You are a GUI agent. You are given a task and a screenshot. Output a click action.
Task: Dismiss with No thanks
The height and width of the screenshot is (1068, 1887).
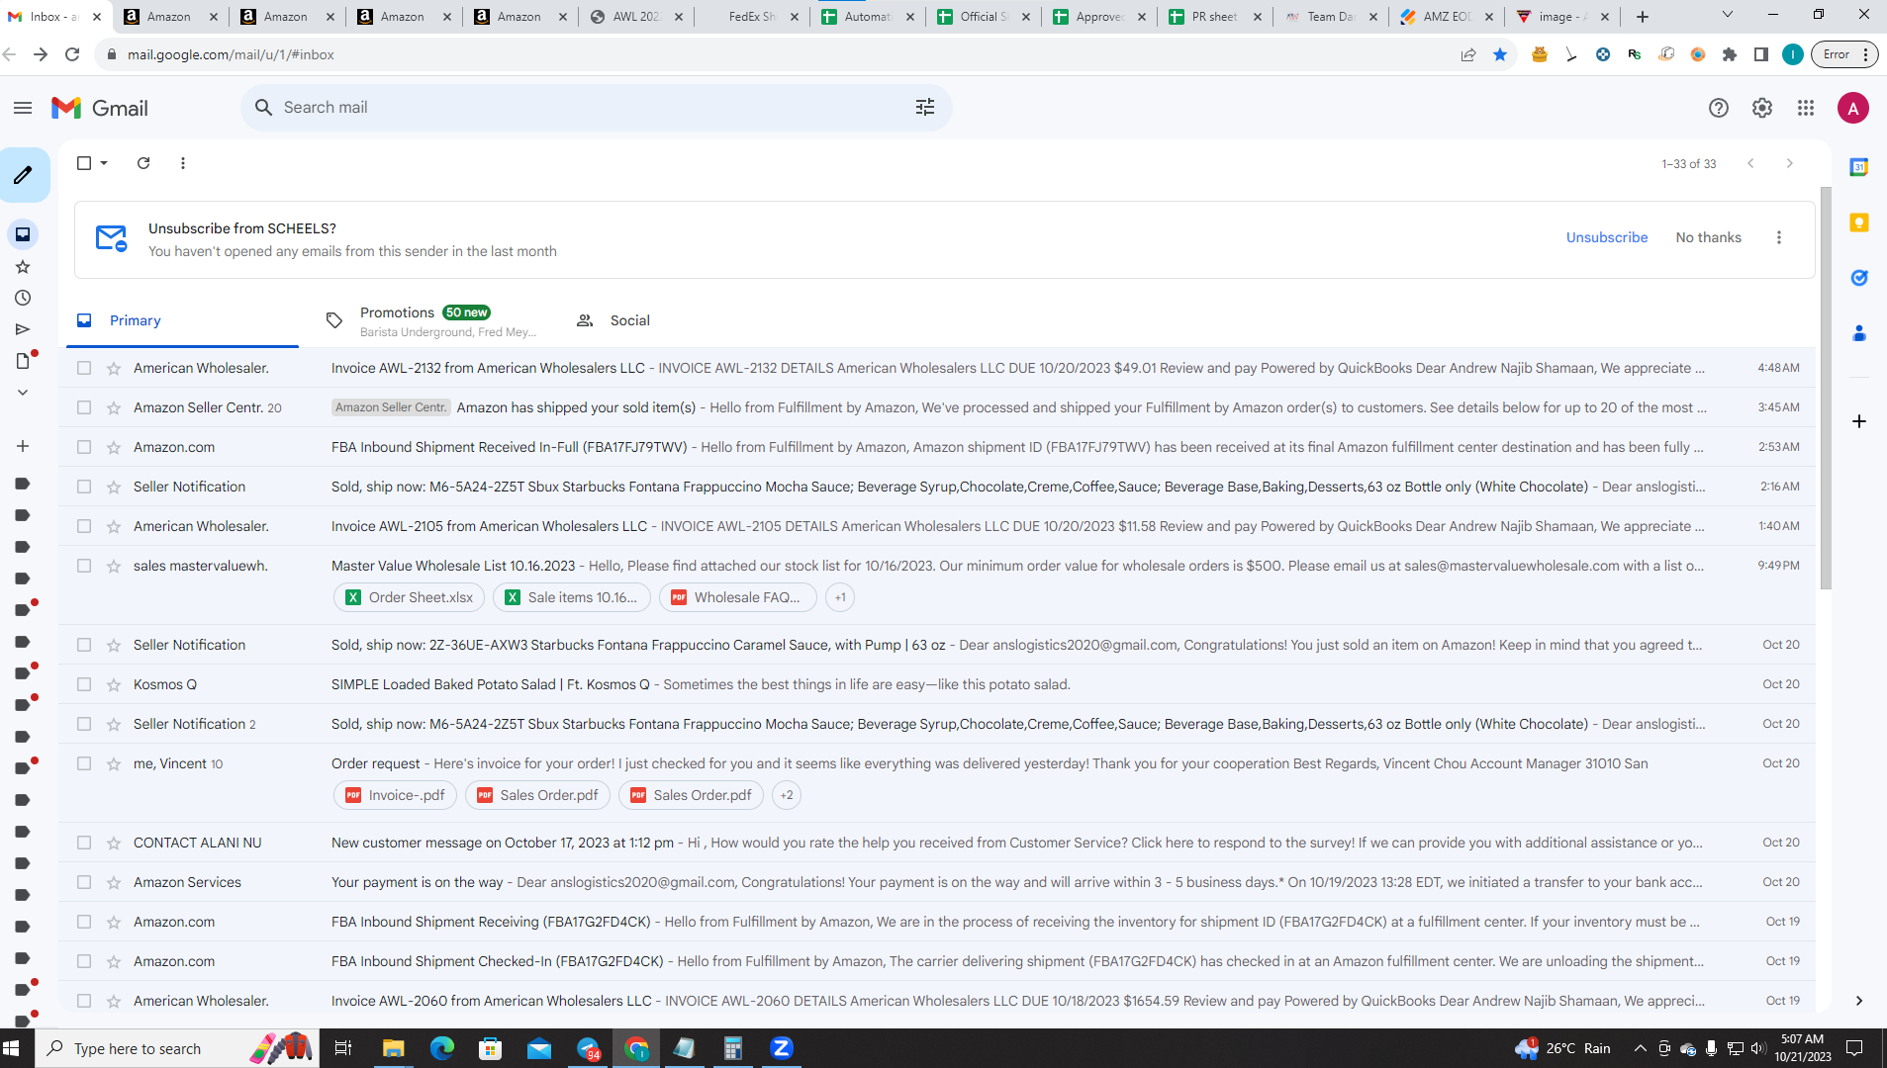pos(1709,237)
